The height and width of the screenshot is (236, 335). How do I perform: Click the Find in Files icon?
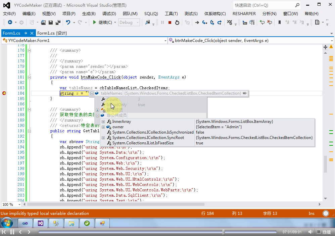[x=147, y=22]
